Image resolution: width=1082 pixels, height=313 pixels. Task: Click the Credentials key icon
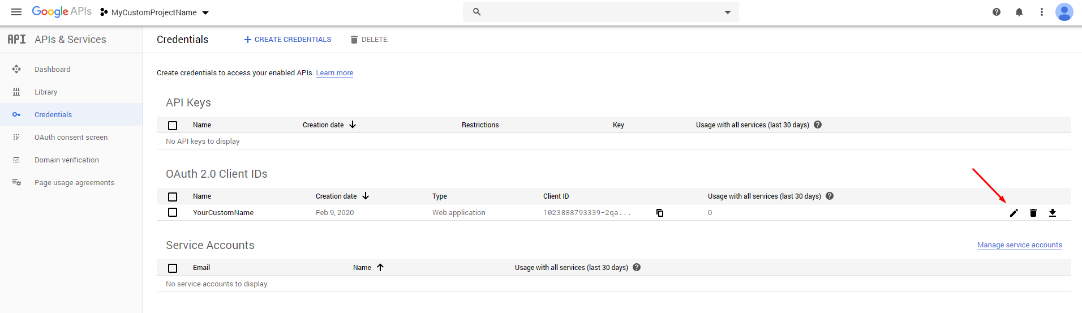pyautogui.click(x=16, y=114)
